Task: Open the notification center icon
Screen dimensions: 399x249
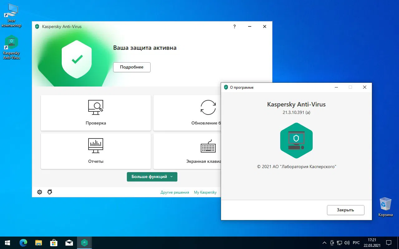Action: click(x=389, y=243)
